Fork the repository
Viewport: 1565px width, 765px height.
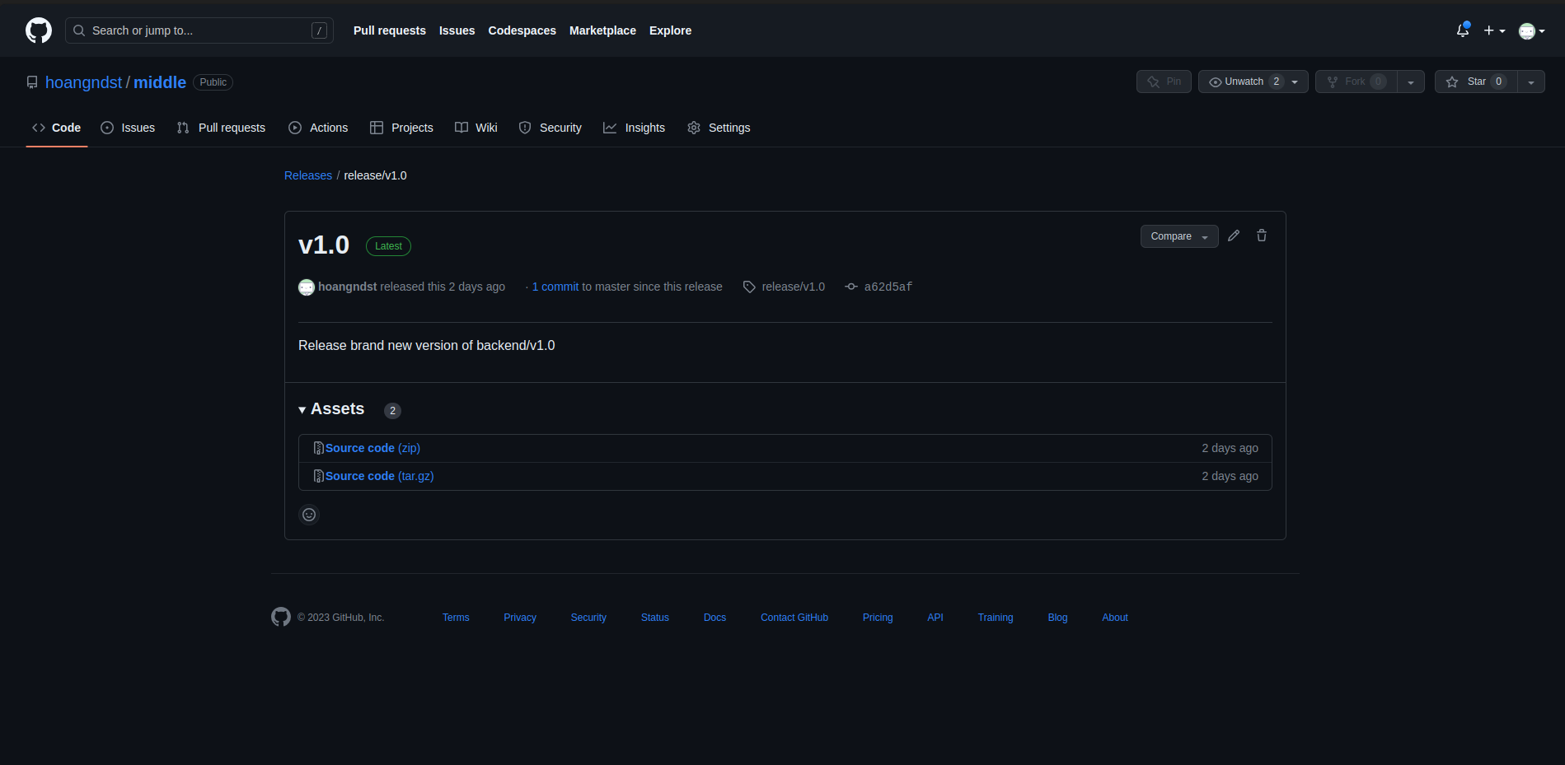[x=1356, y=82]
